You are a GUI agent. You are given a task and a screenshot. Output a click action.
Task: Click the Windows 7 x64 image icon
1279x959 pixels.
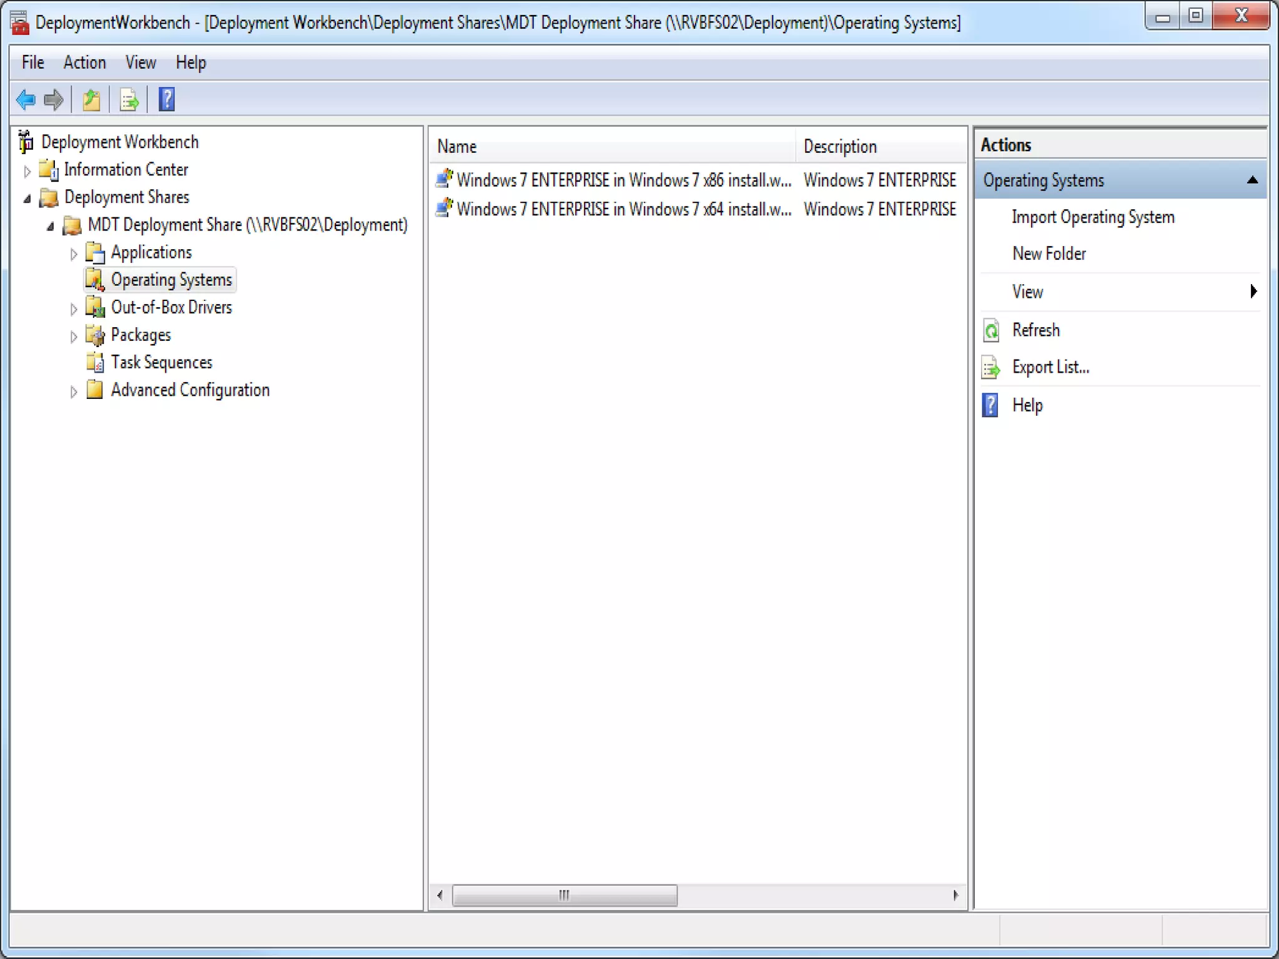pyautogui.click(x=444, y=208)
